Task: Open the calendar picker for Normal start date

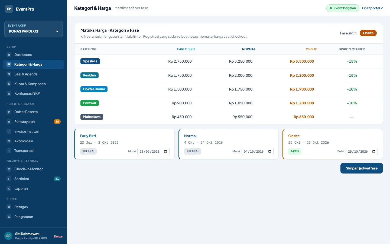Action: pyautogui.click(x=269, y=152)
